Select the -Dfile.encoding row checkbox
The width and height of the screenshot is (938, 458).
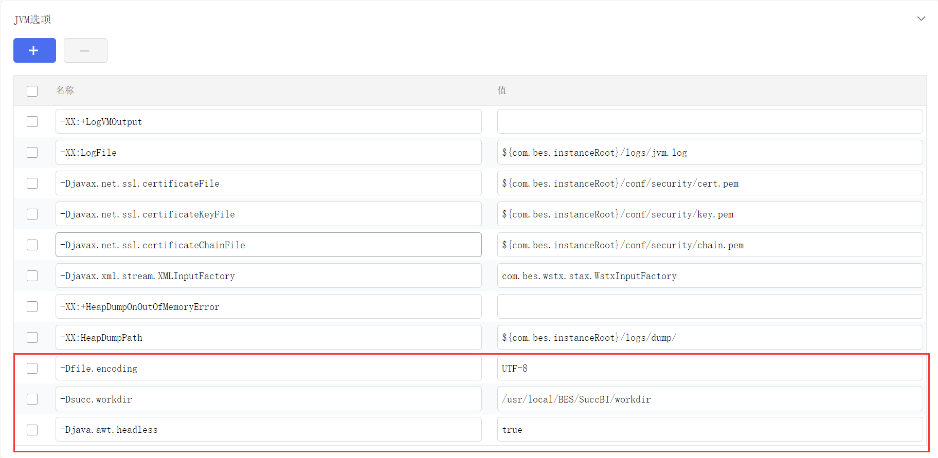(32, 369)
